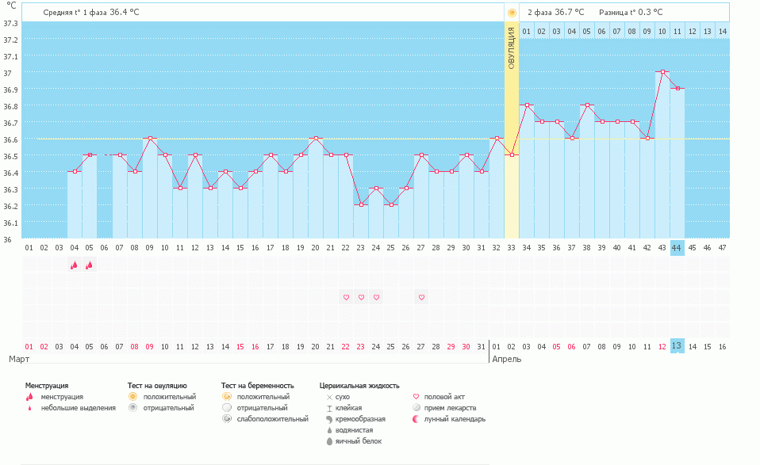Click the egg-white cervical fluid legend icon
760x465 pixels.
329,441
